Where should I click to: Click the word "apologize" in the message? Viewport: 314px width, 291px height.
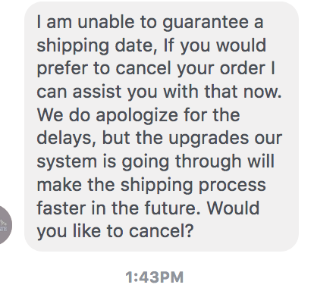(137, 115)
